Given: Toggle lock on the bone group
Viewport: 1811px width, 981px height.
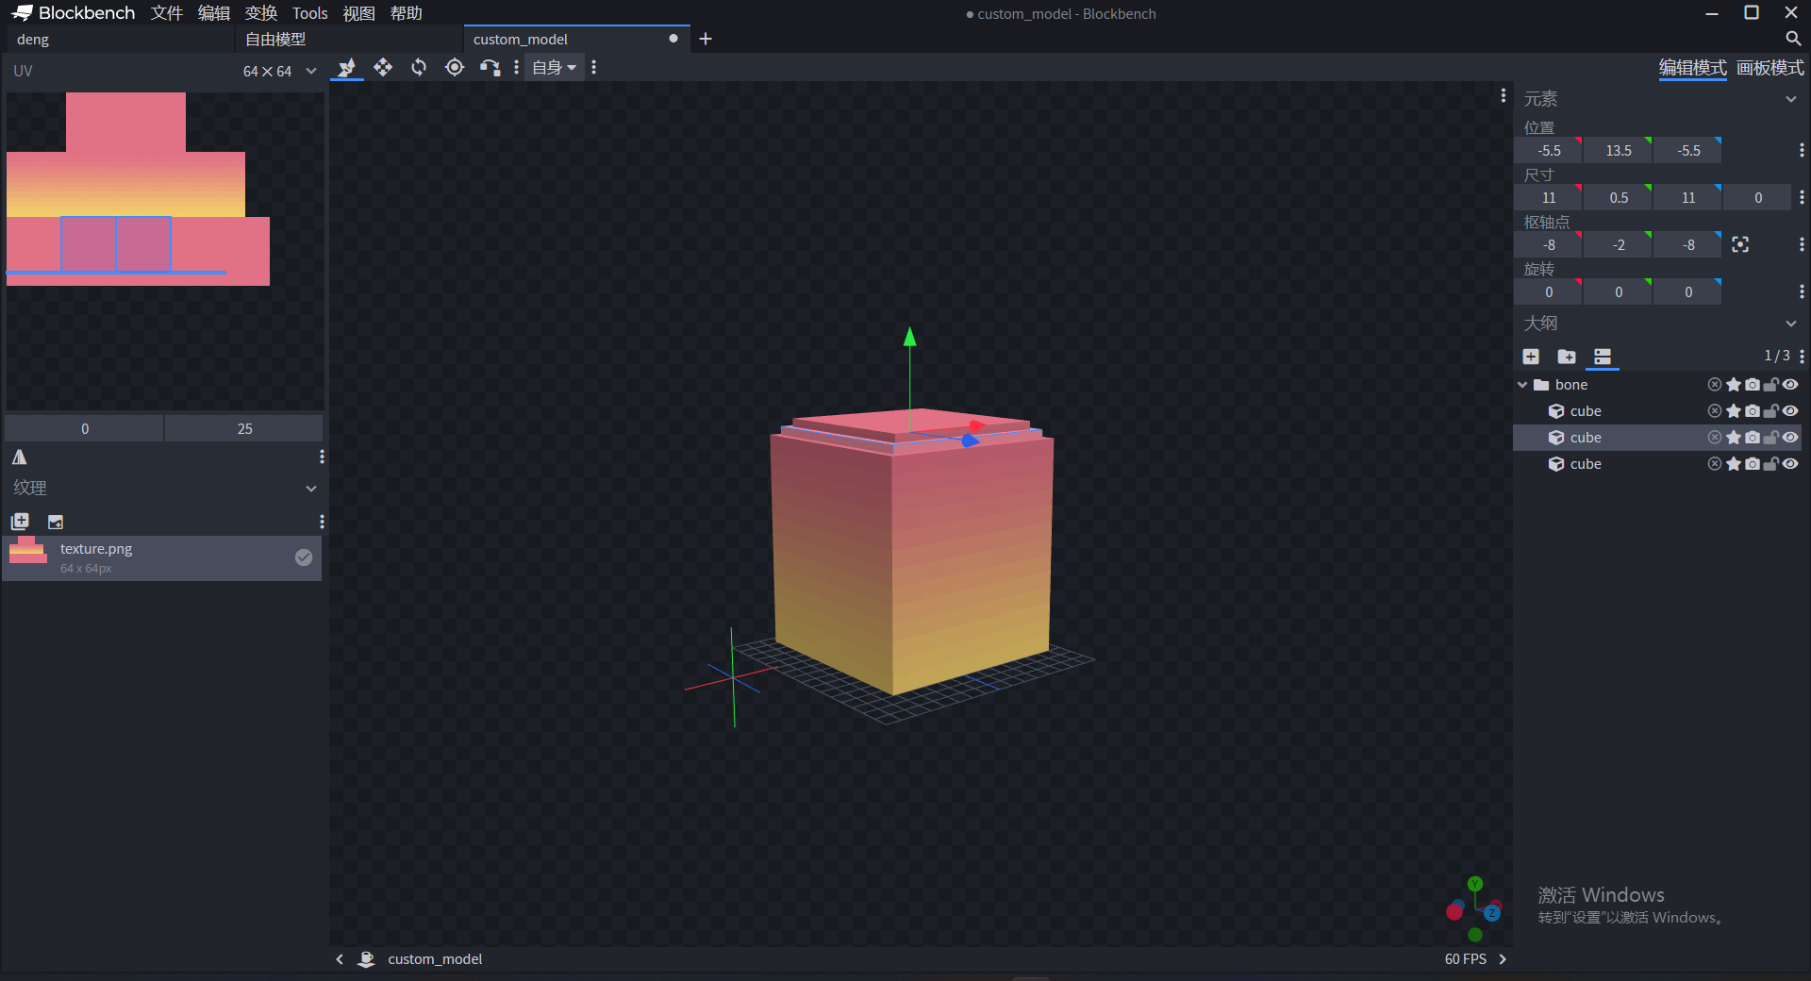Looking at the screenshot, I should click(1771, 385).
